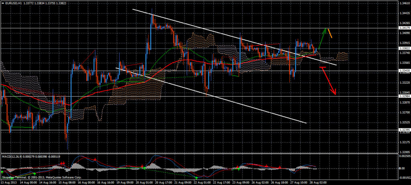Select the small orange arrow near price axis

pyautogui.click(x=330, y=34)
